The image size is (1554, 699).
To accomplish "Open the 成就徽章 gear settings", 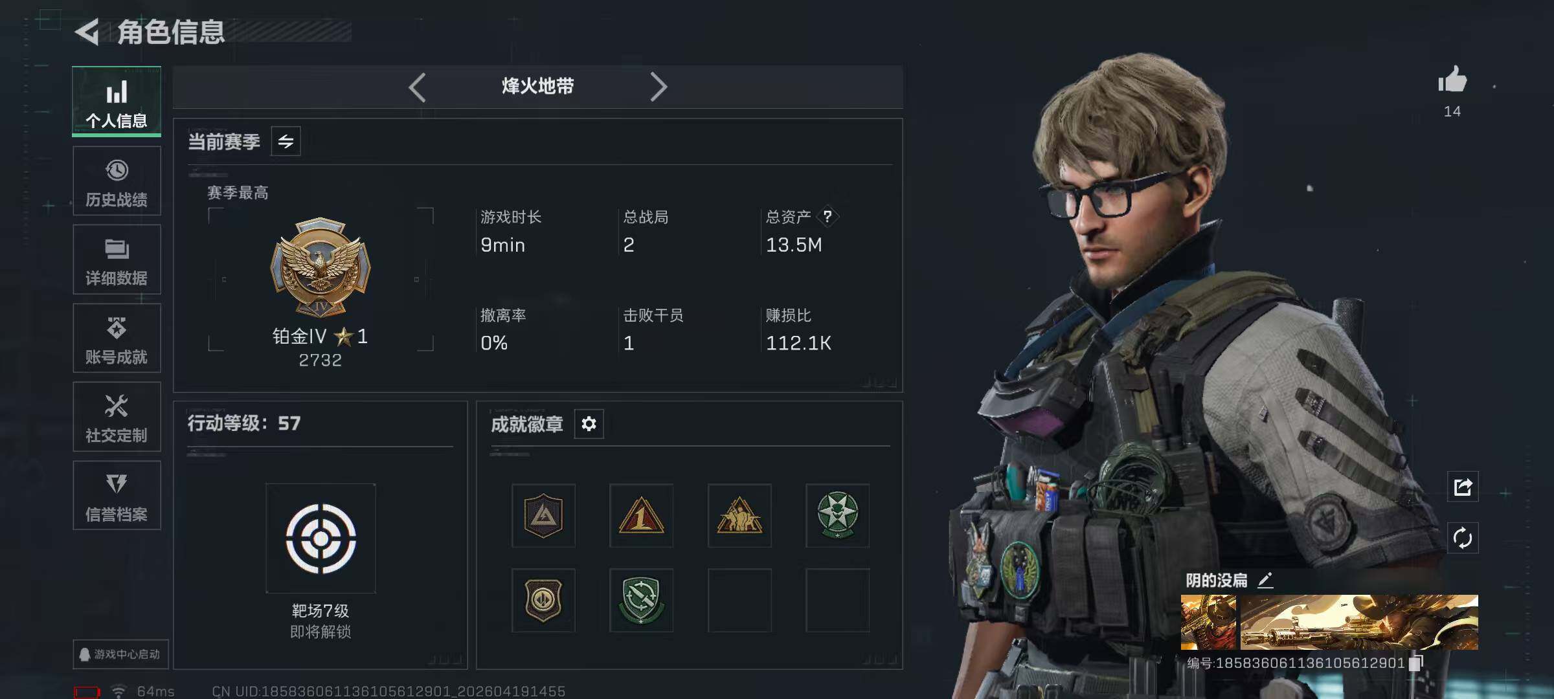I will point(589,424).
